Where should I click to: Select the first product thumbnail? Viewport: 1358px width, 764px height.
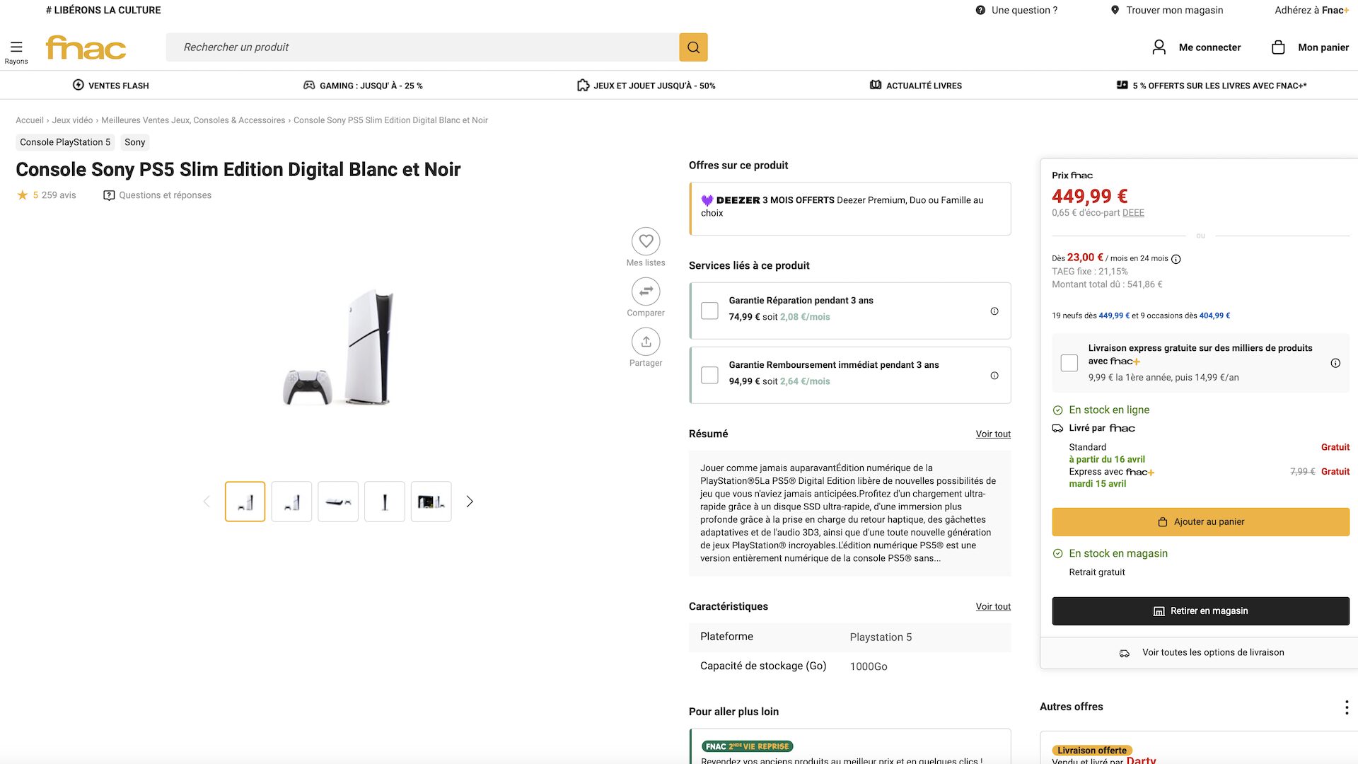(245, 502)
